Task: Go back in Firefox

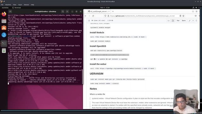Action: click(x=86, y=16)
